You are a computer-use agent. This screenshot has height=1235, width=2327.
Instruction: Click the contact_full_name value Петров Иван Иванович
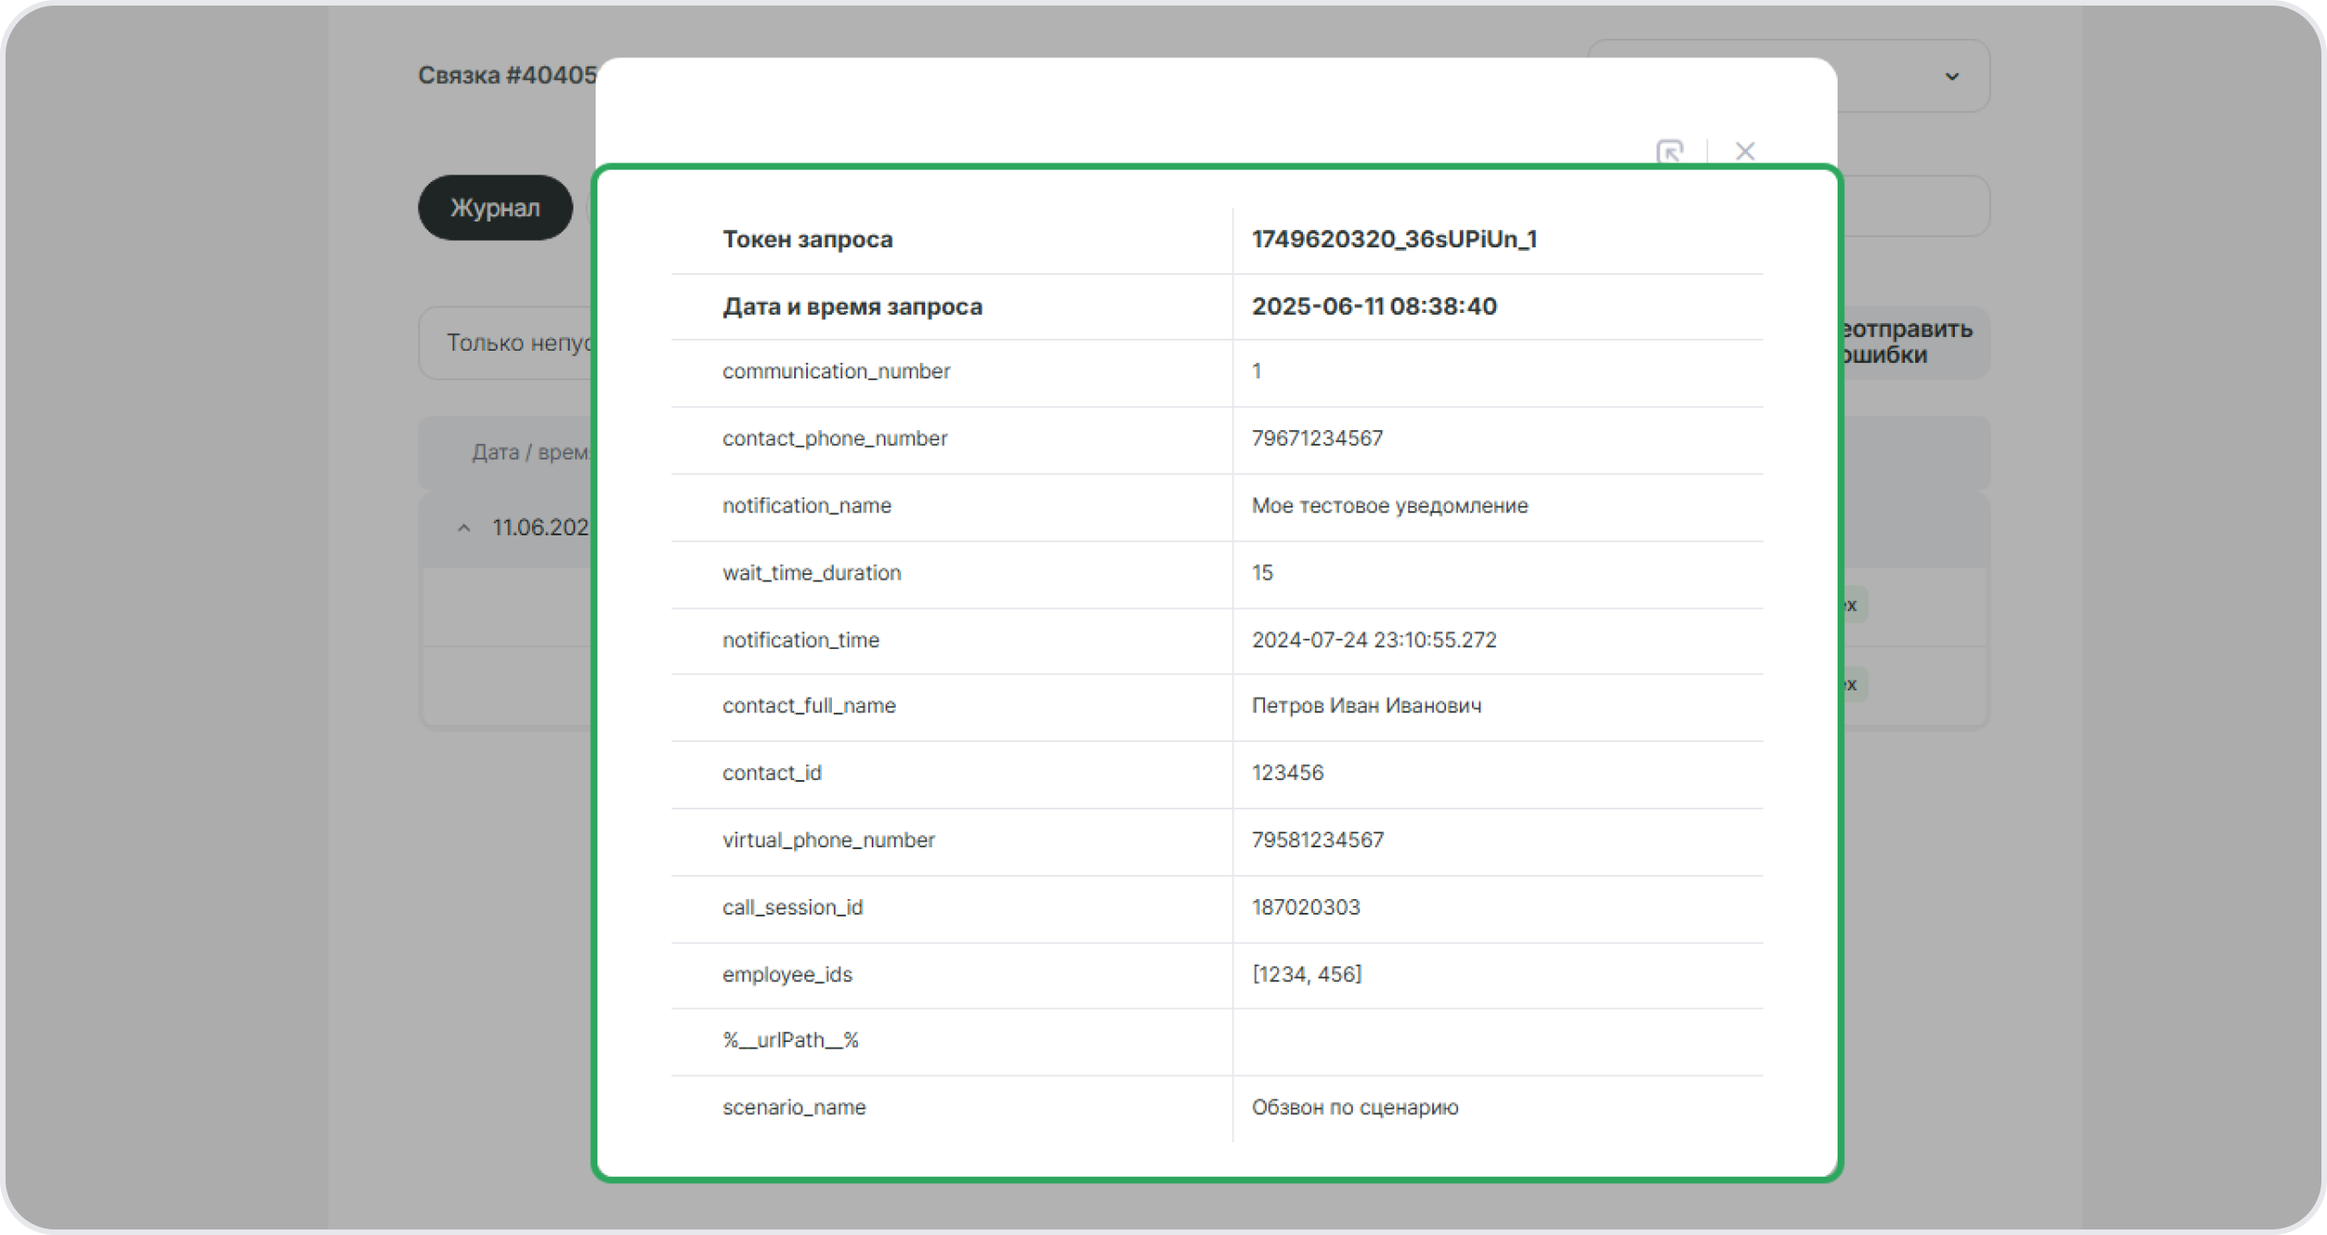(x=1366, y=706)
